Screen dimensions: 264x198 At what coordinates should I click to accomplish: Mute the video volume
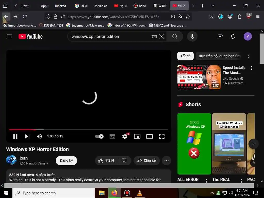(39, 136)
